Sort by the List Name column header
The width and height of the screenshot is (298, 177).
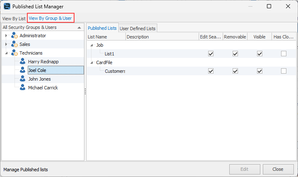tap(106, 37)
